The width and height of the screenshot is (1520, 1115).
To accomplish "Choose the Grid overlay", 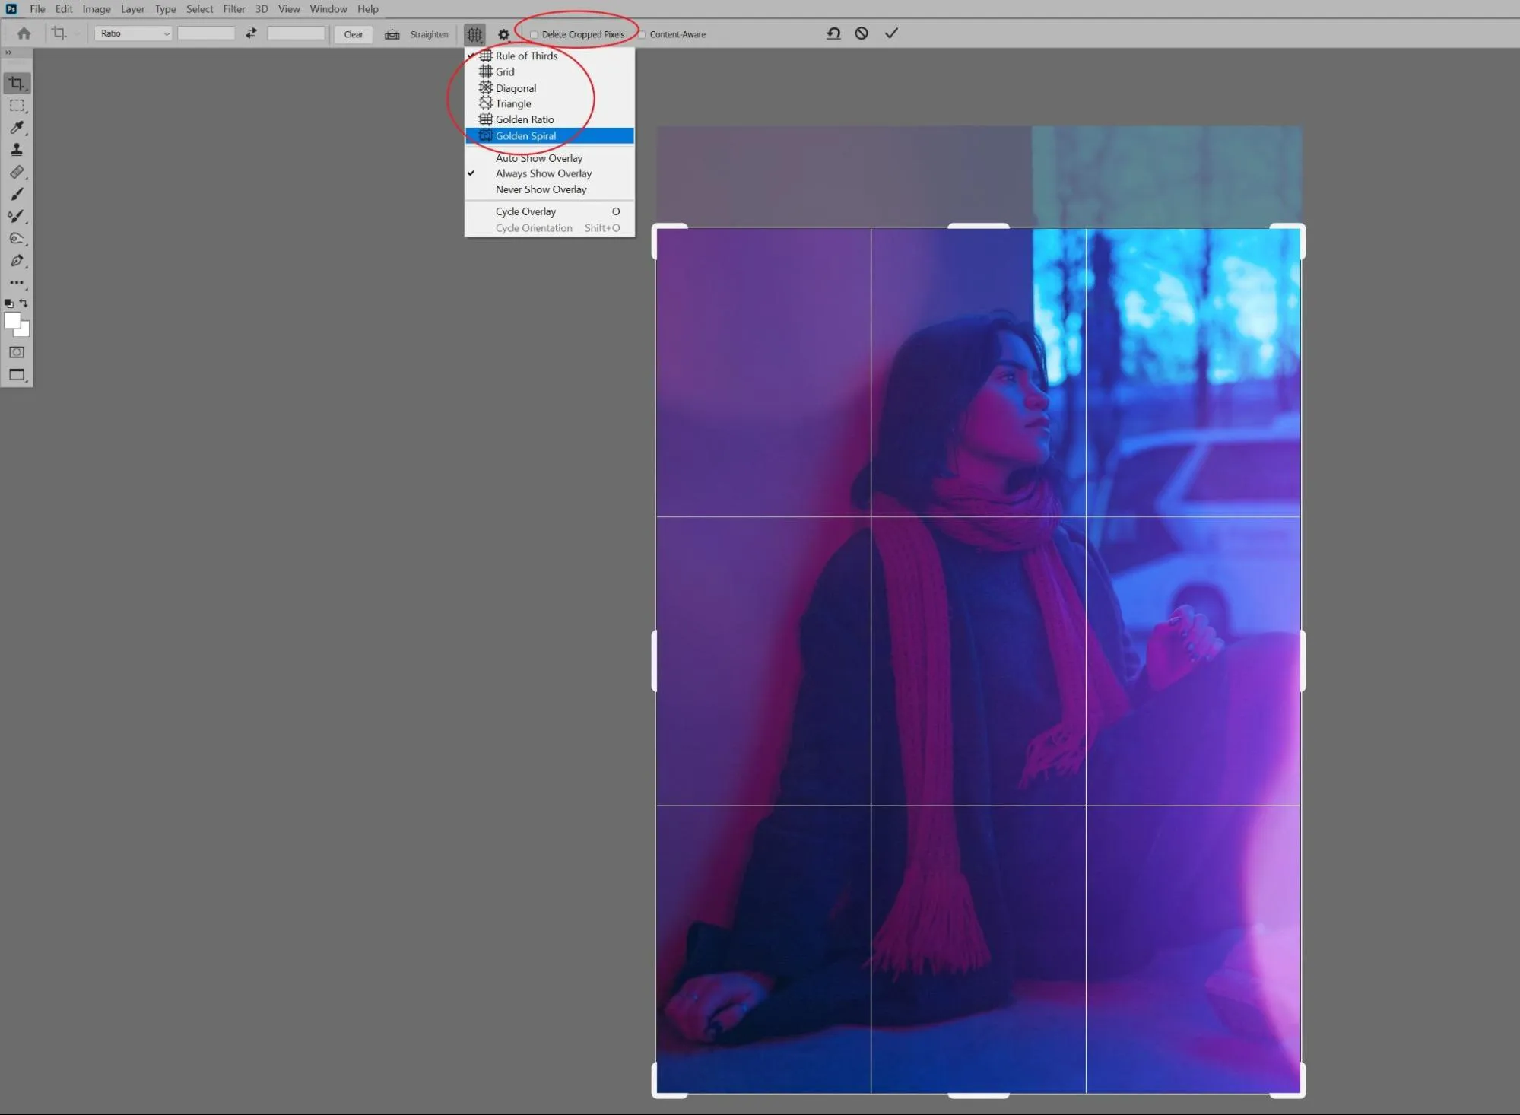I will [550, 72].
